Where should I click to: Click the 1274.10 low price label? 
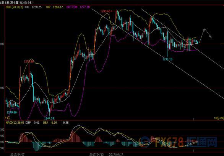[x=167, y=59]
